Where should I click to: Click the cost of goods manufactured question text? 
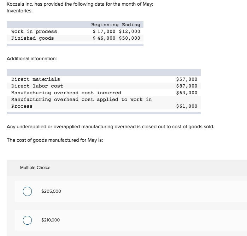pos(55,140)
